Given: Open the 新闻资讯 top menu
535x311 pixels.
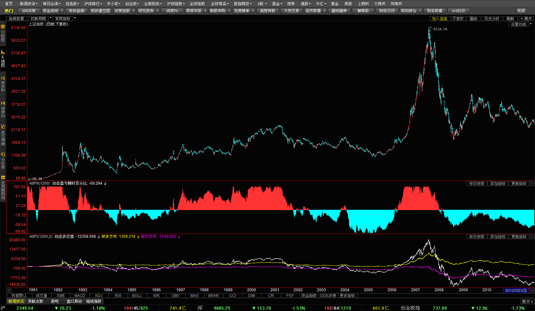Looking at the screenshot, I should [x=28, y=4].
